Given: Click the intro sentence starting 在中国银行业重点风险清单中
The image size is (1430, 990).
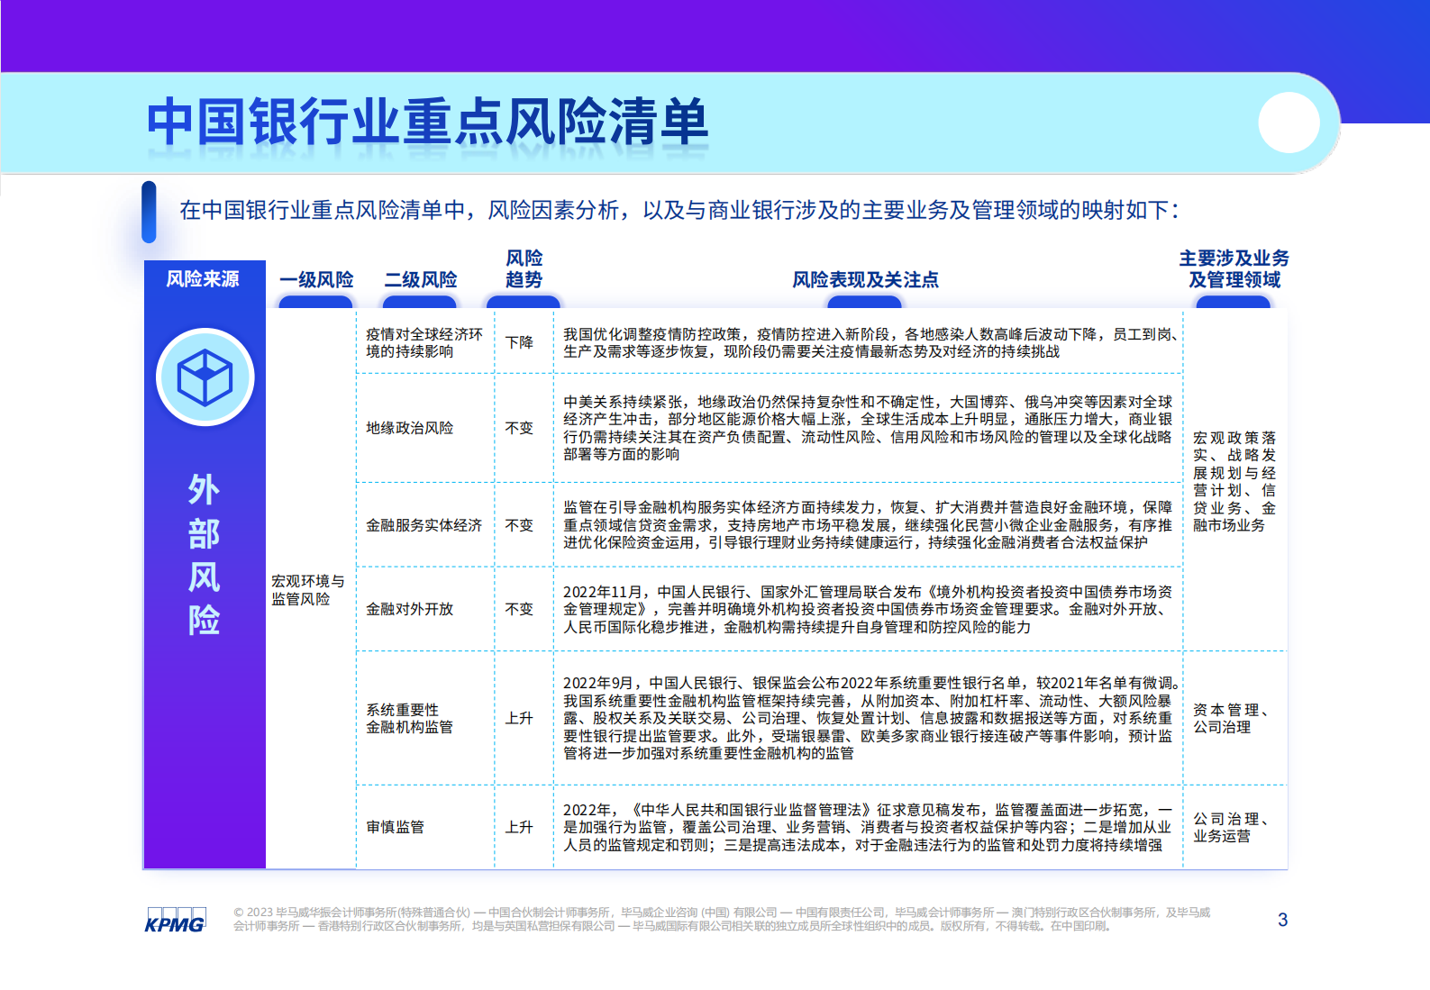Looking at the screenshot, I should [x=679, y=210].
